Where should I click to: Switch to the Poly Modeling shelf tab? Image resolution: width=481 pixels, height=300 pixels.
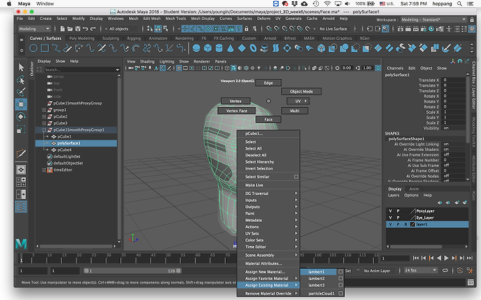click(82, 38)
